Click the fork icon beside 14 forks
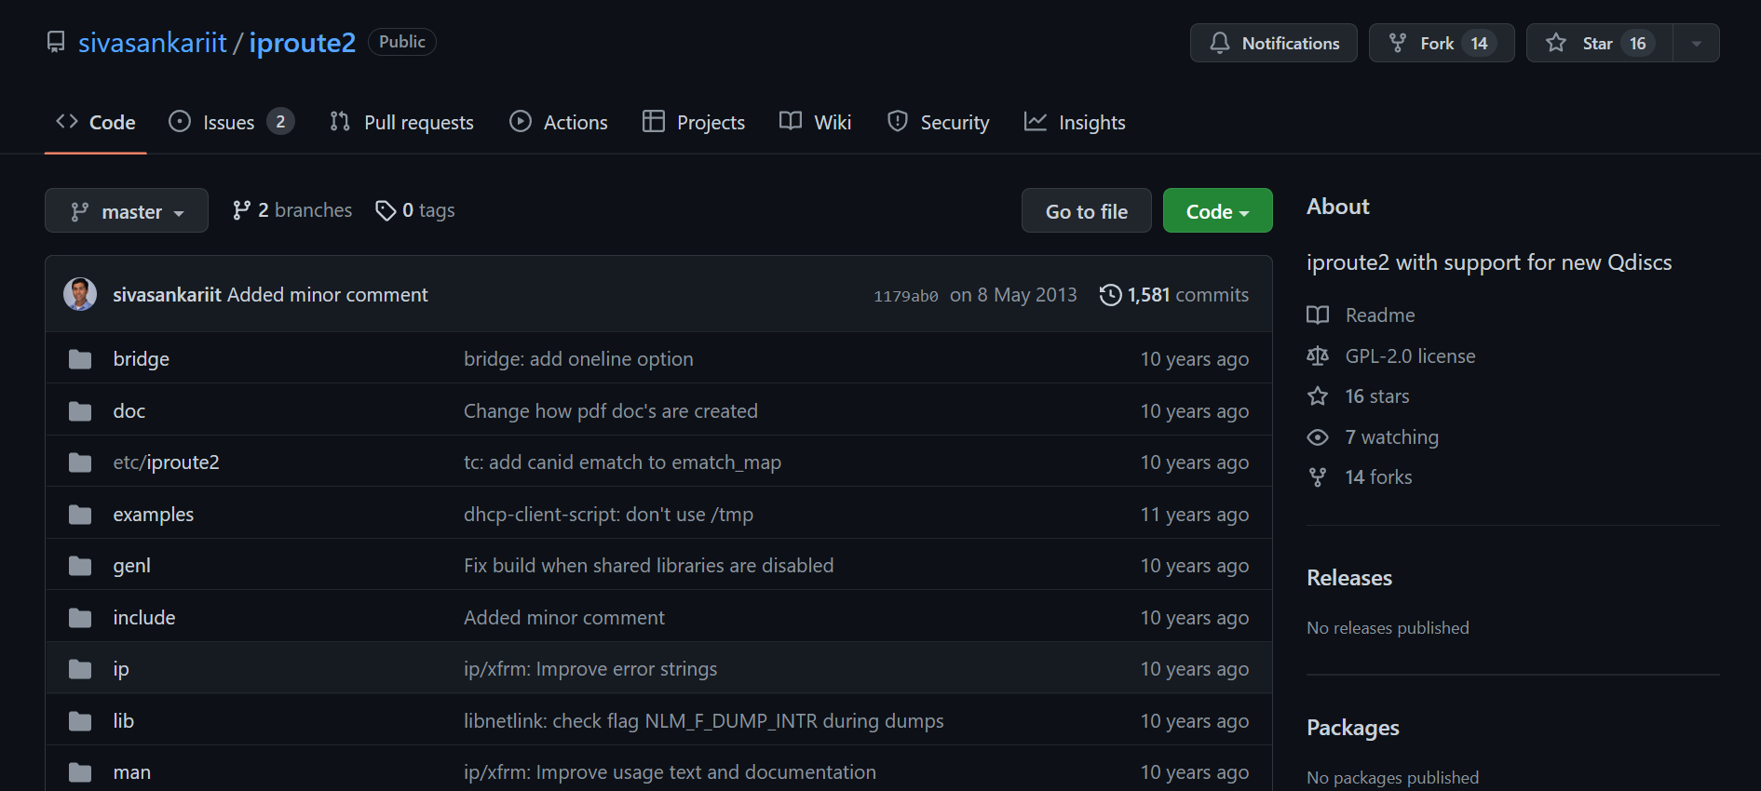This screenshot has height=791, width=1761. 1318,477
